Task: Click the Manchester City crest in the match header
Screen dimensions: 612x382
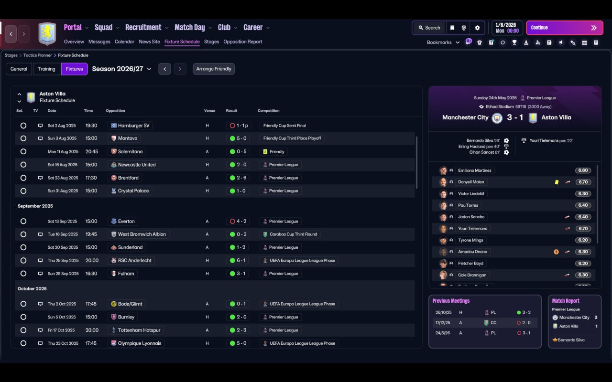Action: [x=497, y=118]
